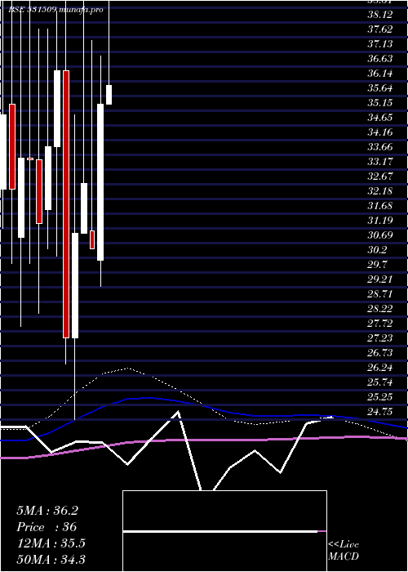Select the 24.75 price level label
Viewport: 408px width, 572px height.
(x=380, y=412)
